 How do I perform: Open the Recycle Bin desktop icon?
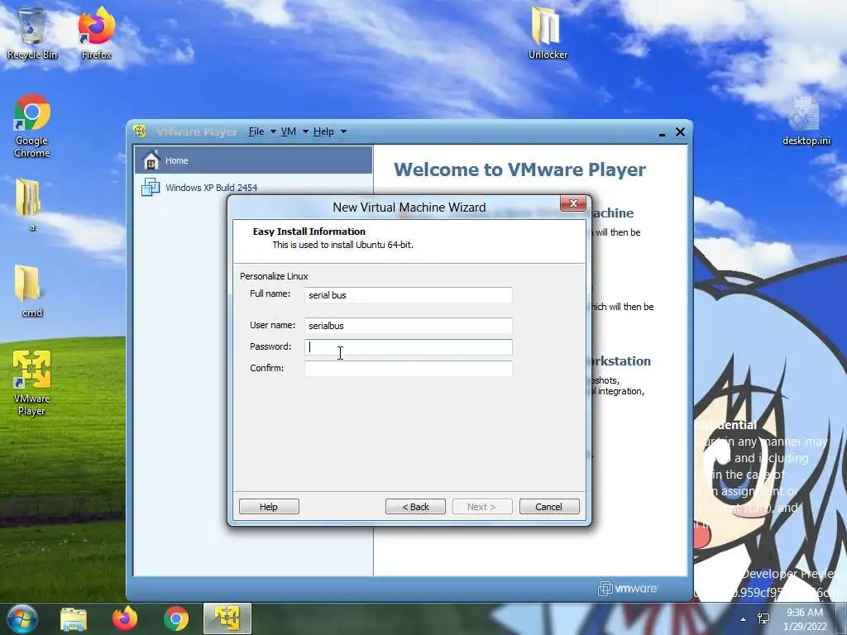pos(32,32)
